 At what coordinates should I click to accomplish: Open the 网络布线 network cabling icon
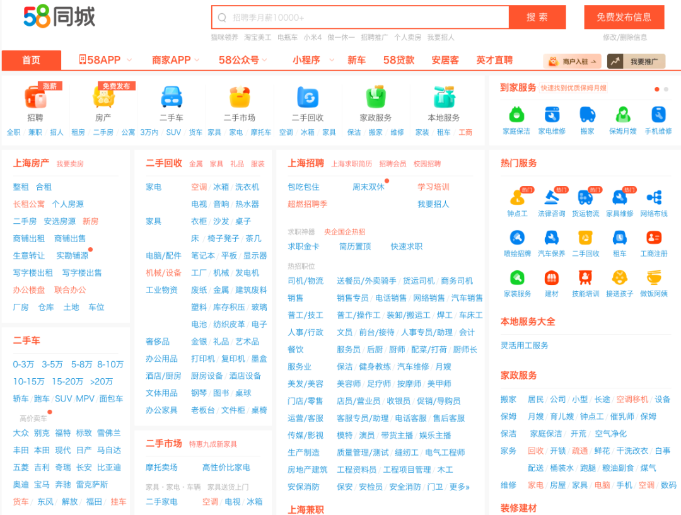click(654, 197)
